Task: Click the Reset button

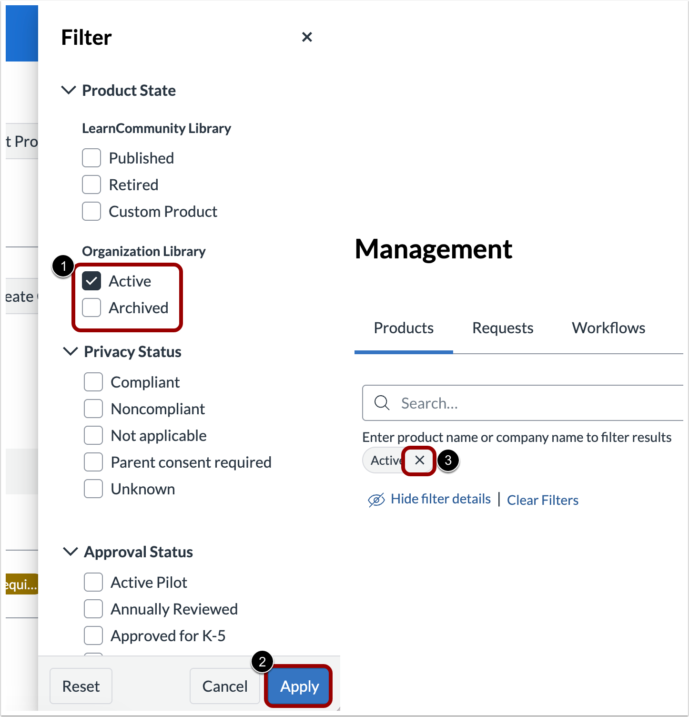Action: point(81,686)
